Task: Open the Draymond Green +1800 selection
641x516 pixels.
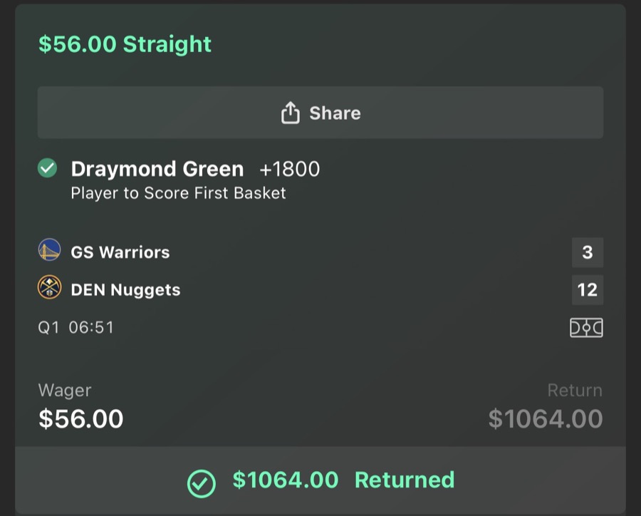Action: point(195,169)
